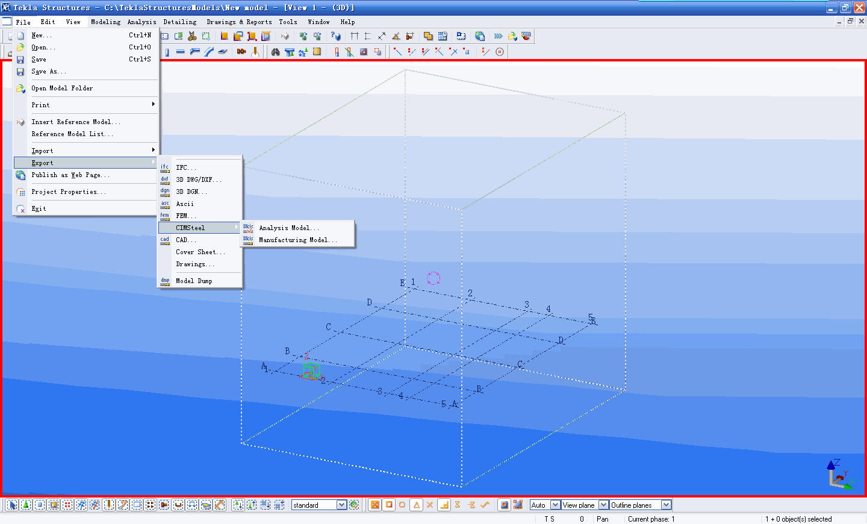Screen dimensions: 867x524
Task: Choose Analysis Model... export option
Action: (x=297, y=228)
